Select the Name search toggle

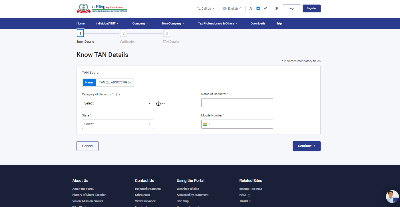pyautogui.click(x=89, y=83)
